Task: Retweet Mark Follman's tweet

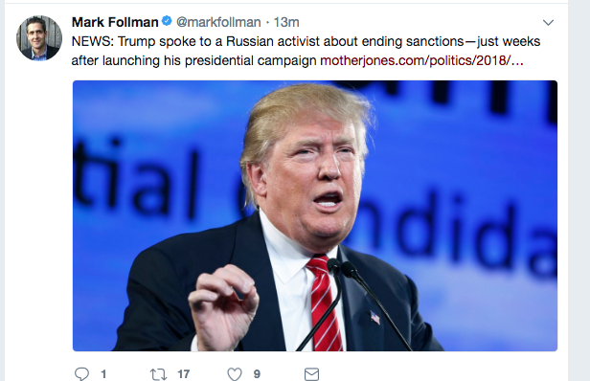Action: (x=158, y=374)
